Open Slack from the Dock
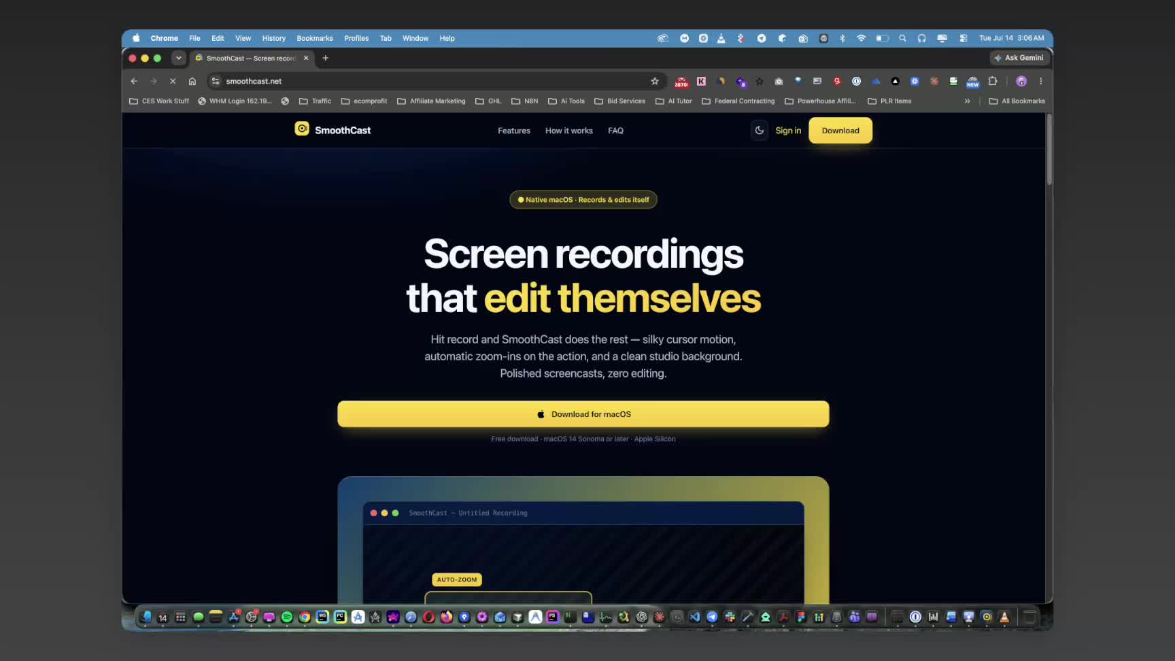 tap(730, 617)
